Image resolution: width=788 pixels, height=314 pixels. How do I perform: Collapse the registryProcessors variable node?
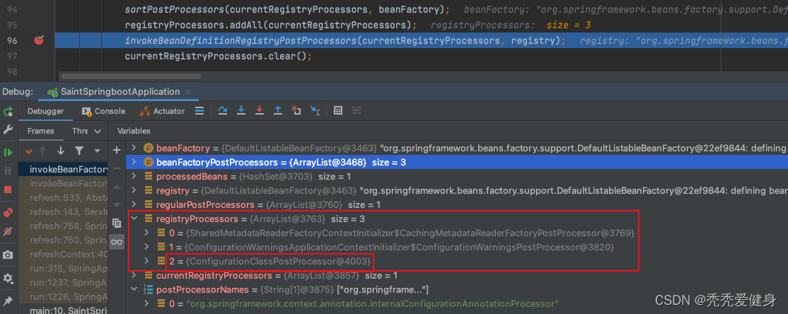(134, 219)
